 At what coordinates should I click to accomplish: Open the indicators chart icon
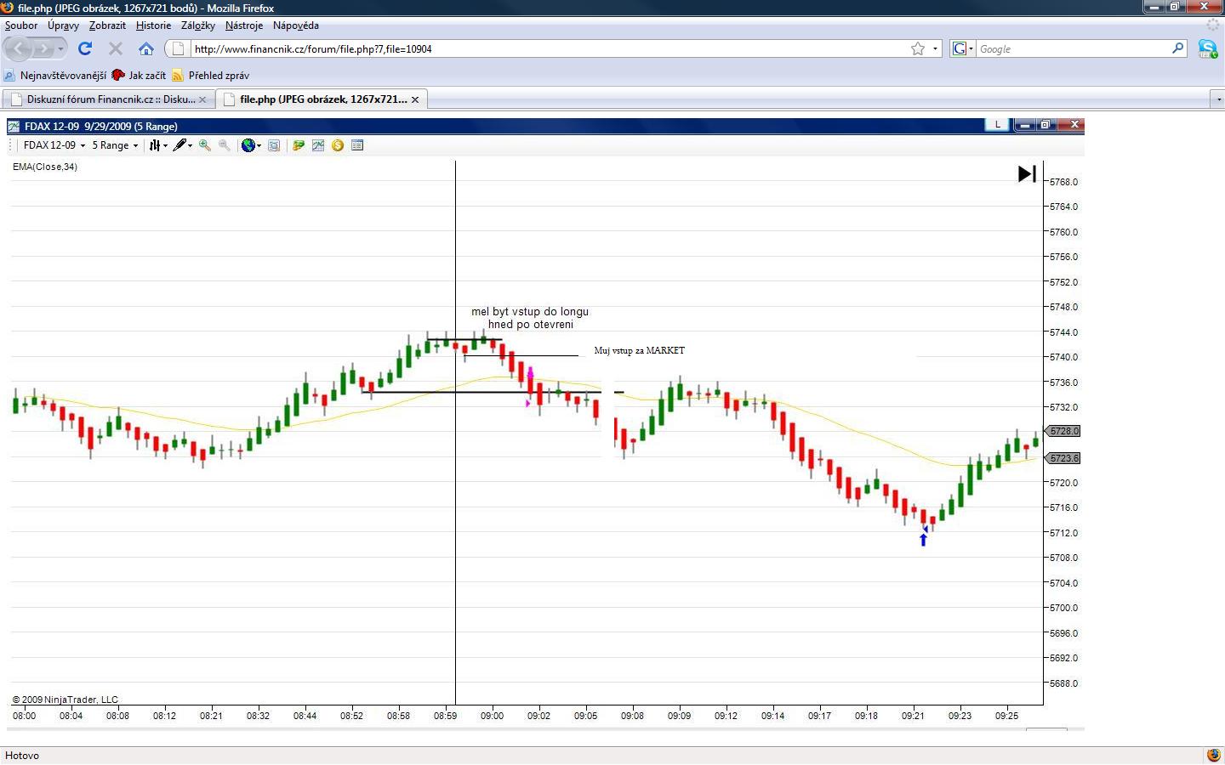[318, 145]
